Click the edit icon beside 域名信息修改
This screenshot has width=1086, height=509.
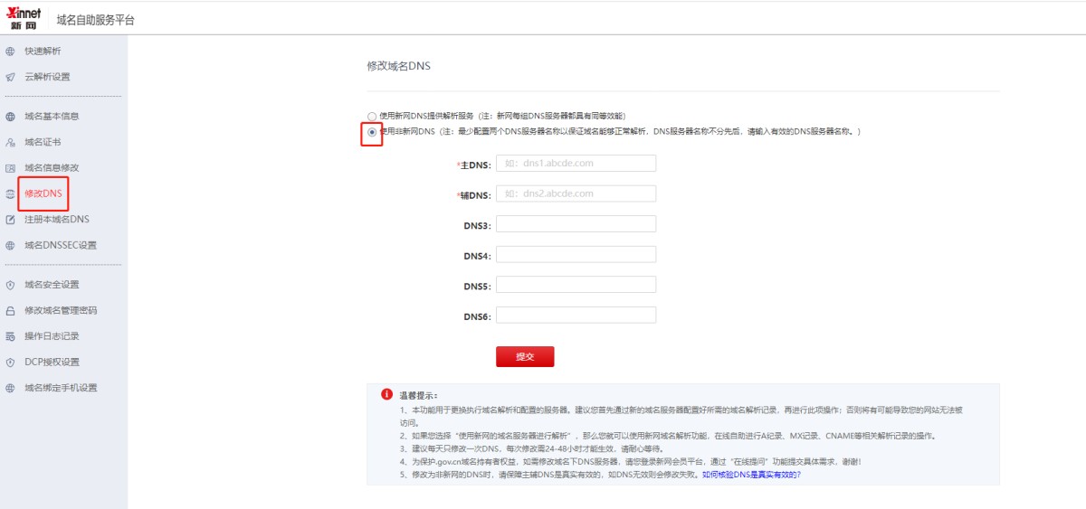point(10,168)
